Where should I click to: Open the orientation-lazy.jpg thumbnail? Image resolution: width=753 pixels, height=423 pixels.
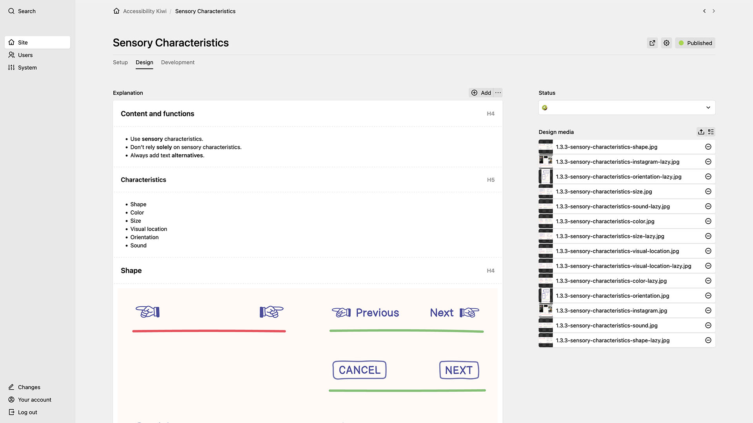[x=546, y=177]
